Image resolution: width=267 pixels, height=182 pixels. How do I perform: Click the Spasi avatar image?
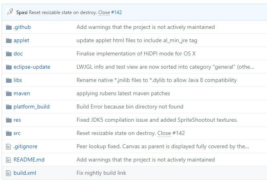(10, 12)
